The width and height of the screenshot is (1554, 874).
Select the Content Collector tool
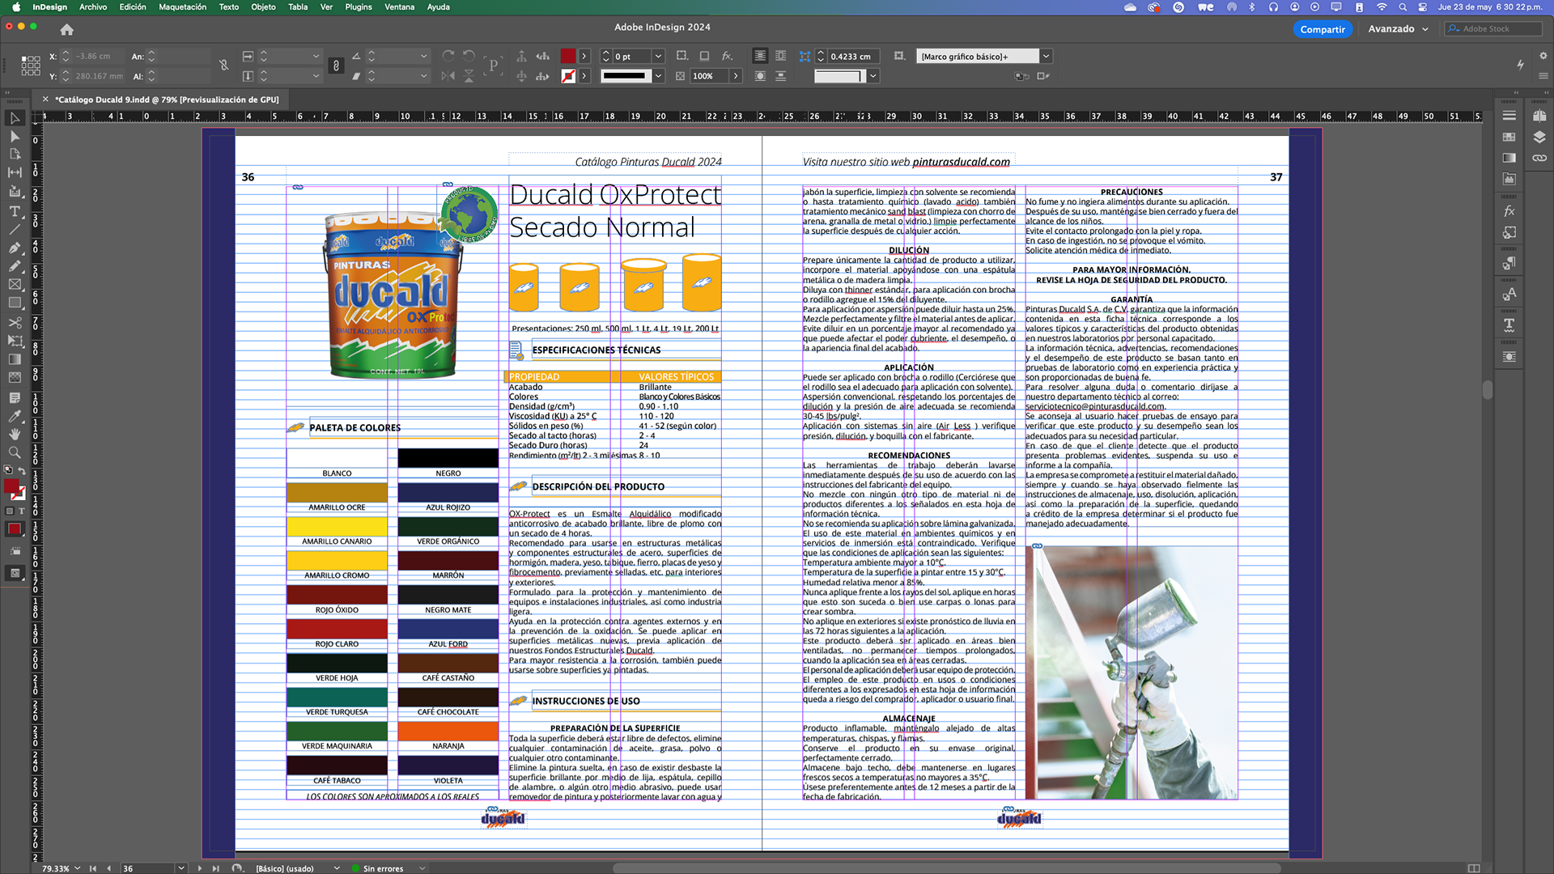(15, 191)
